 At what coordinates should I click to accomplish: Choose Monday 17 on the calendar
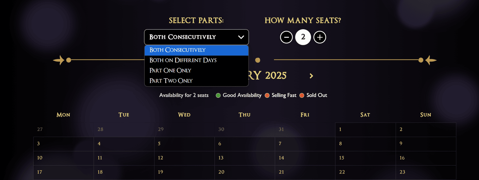click(64, 172)
